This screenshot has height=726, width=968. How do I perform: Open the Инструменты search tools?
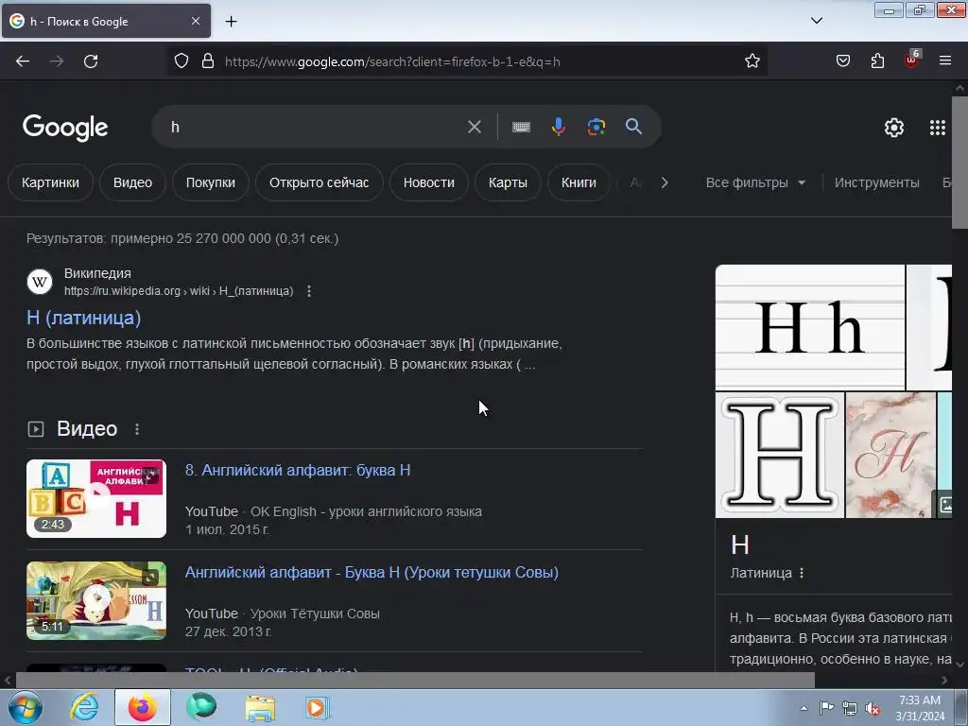(x=876, y=182)
